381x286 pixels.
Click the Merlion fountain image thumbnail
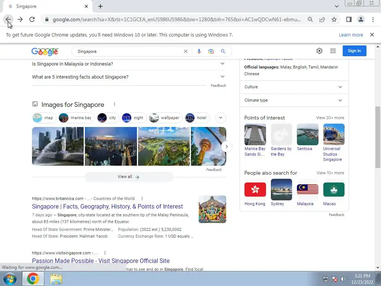[x=58, y=146]
